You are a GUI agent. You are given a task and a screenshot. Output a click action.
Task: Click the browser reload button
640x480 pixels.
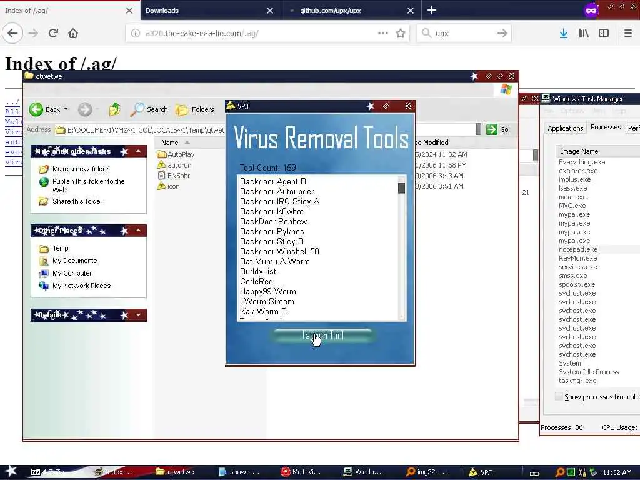(x=53, y=33)
